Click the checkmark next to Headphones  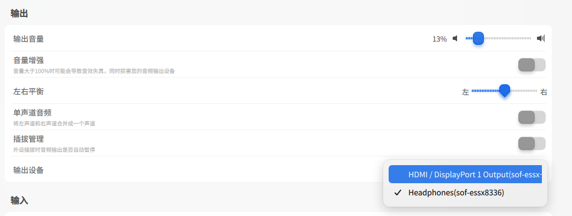(398, 192)
